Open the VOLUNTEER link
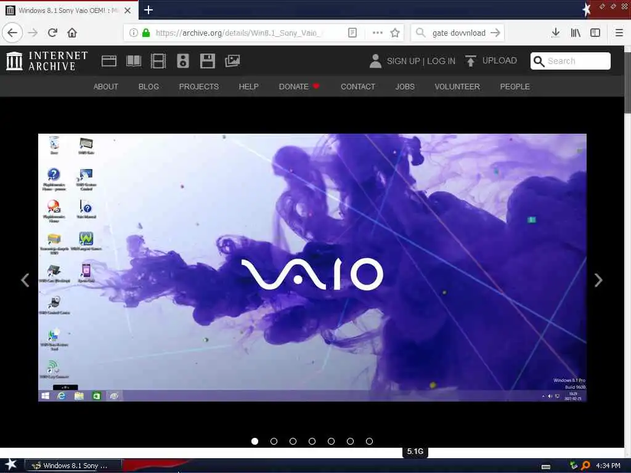The image size is (631, 473). [x=457, y=86]
